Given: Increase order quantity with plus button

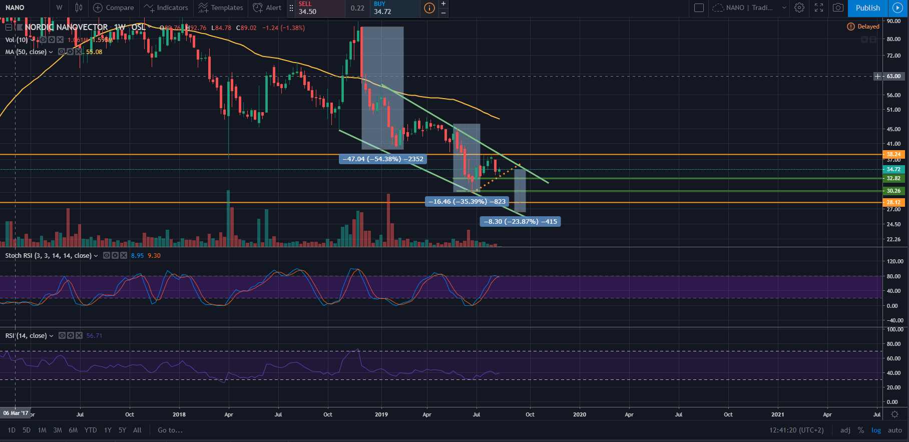Looking at the screenshot, I should point(443,4).
